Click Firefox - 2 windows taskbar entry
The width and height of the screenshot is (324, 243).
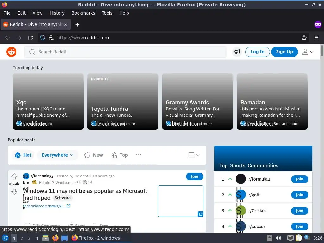click(x=101, y=238)
